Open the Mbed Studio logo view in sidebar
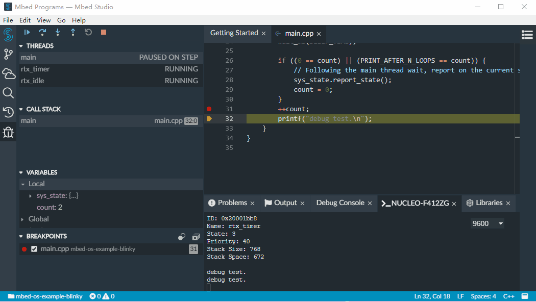This screenshot has width=536, height=302. point(8,35)
